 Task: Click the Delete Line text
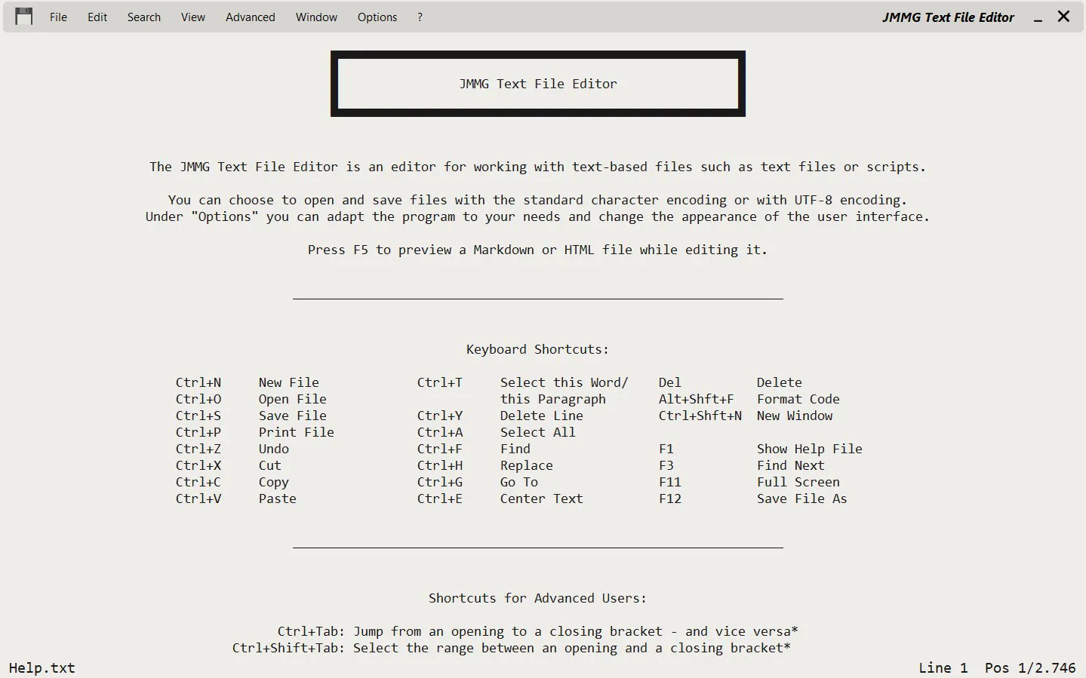542,416
